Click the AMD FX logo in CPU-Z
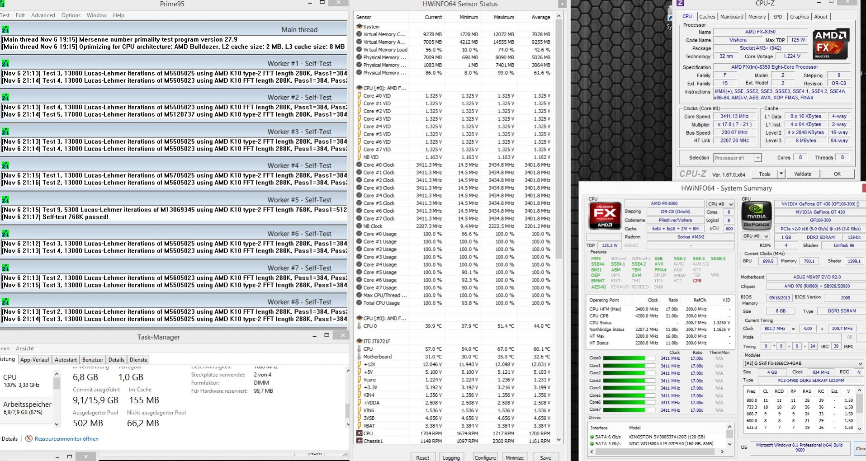 click(x=831, y=44)
